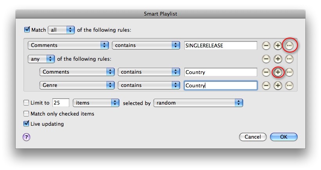Open the 'all' match dropdown
321x170 pixels.
pyautogui.click(x=61, y=29)
